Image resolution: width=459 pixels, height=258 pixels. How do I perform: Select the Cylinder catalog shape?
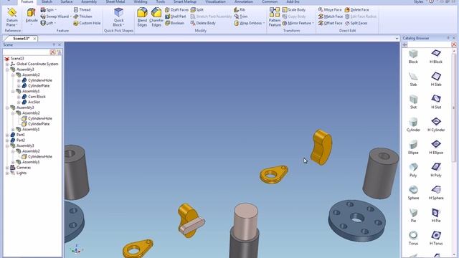coord(413,125)
